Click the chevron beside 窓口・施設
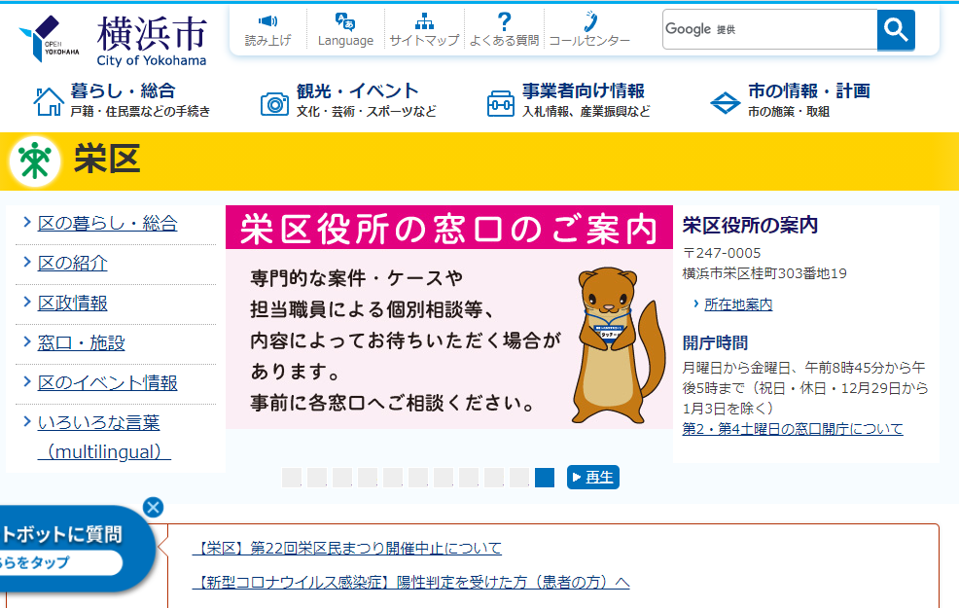This screenshot has width=959, height=608. [27, 341]
